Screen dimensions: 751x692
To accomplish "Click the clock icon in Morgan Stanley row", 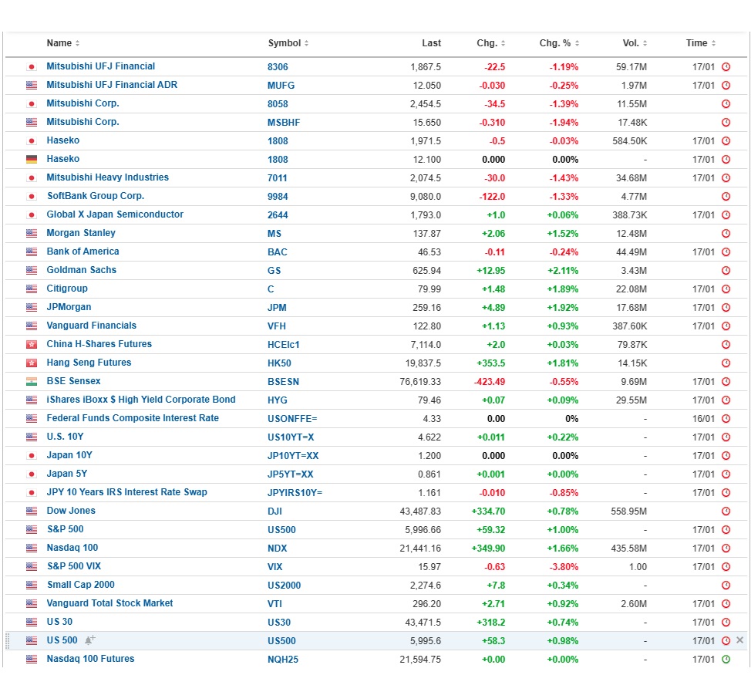I will tap(726, 234).
